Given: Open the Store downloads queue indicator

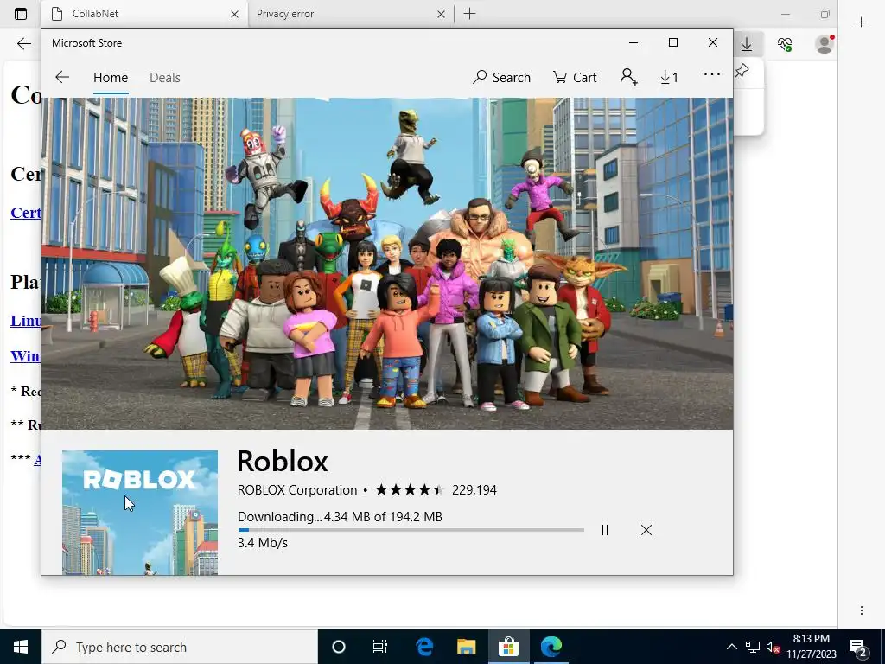Looking at the screenshot, I should pos(670,77).
